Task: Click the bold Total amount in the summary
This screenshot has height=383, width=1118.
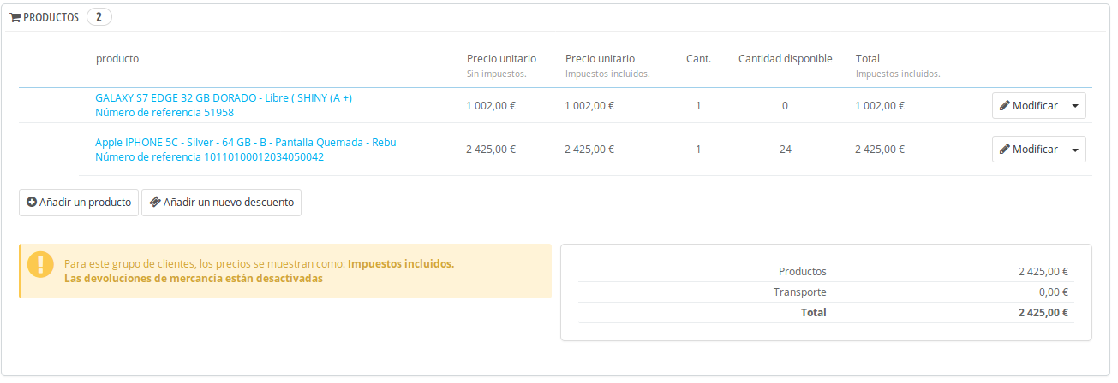Action: point(1043,312)
